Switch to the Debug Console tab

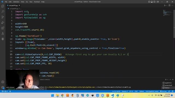(45, 79)
